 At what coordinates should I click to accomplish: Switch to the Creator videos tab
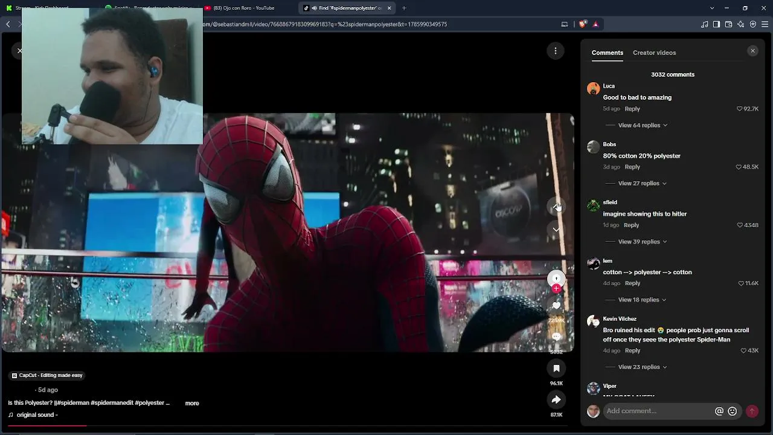point(655,53)
